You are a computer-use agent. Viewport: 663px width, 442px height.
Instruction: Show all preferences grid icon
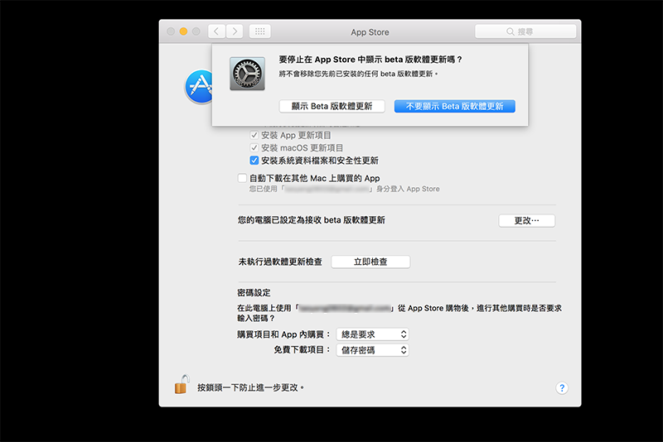260,31
